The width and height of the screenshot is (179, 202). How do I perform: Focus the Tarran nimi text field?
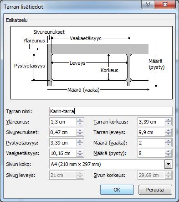pos(111,111)
